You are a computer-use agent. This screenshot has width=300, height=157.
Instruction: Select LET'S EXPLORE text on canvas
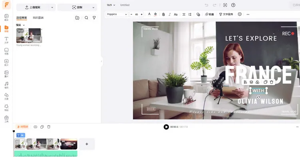(x=251, y=38)
